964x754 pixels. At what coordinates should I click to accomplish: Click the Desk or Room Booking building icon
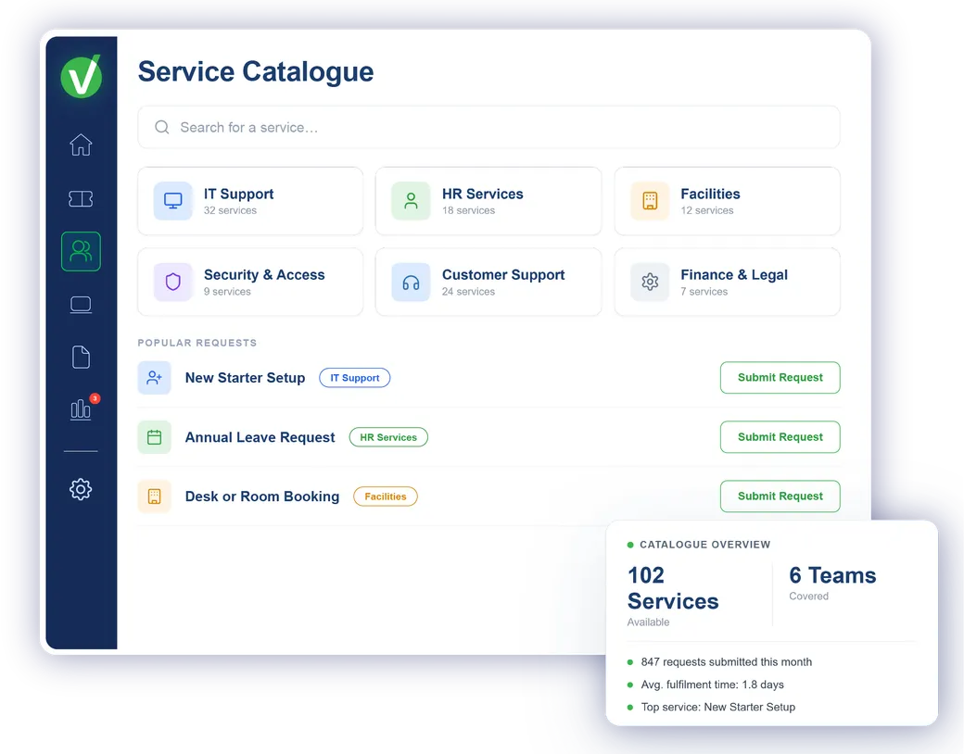154,496
